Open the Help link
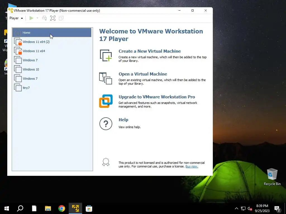This screenshot has height=214, width=286. coord(123,120)
